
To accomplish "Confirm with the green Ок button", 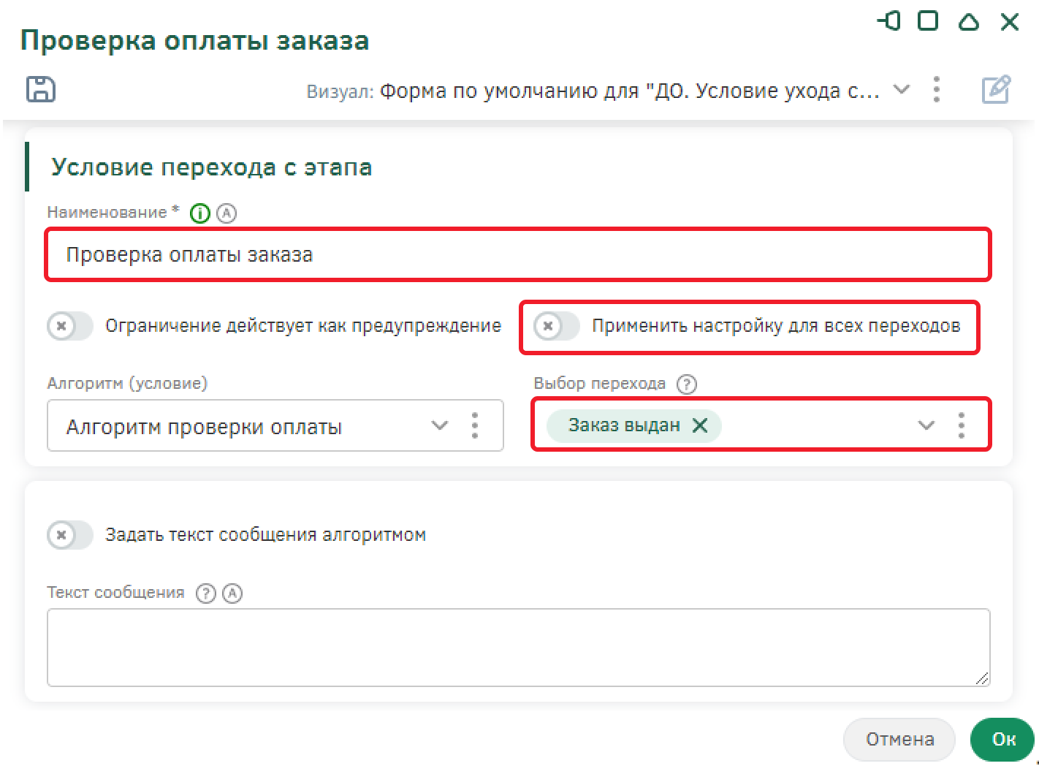I will pos(1002,740).
